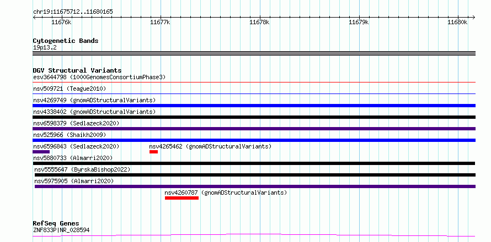Screen dimensions: 491x242
Task: Open nsv4269749 gnomAD variant label
Action: [x=94, y=100]
